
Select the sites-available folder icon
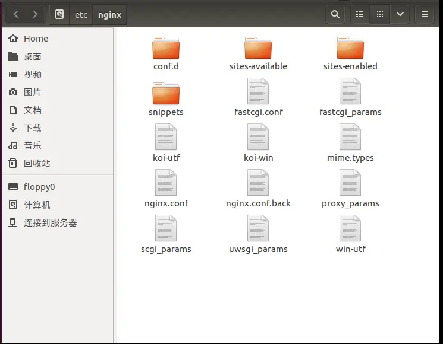(258, 48)
